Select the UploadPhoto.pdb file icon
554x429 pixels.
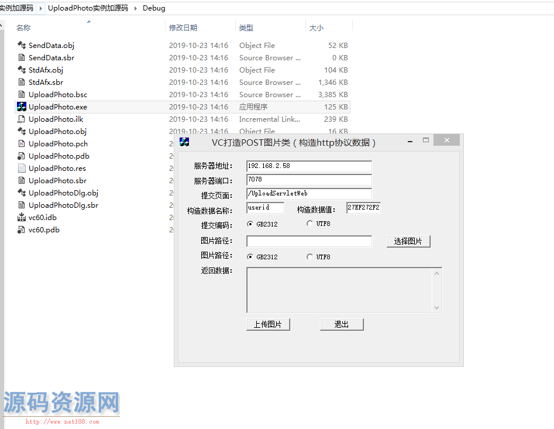(22, 156)
